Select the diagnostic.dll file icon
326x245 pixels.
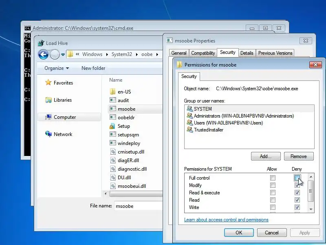click(x=113, y=169)
